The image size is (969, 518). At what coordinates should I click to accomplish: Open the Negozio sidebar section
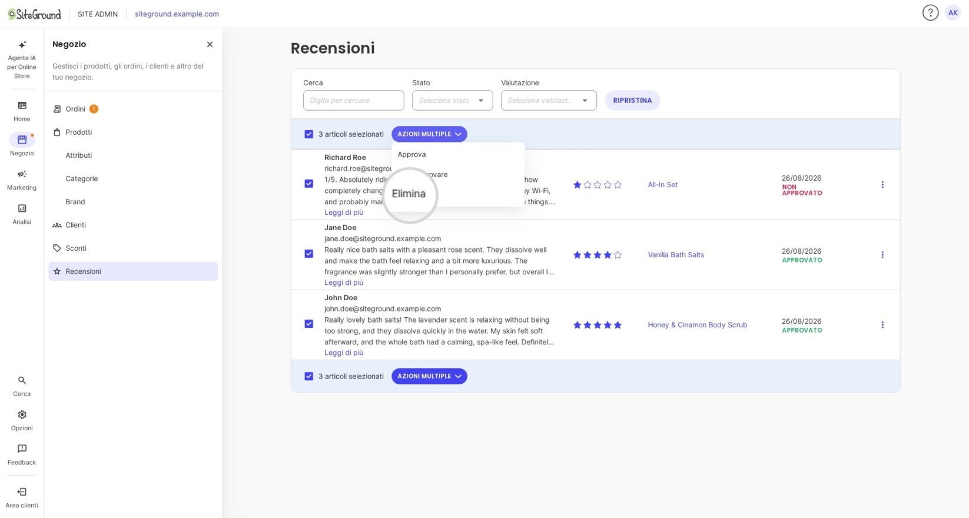[x=22, y=145]
